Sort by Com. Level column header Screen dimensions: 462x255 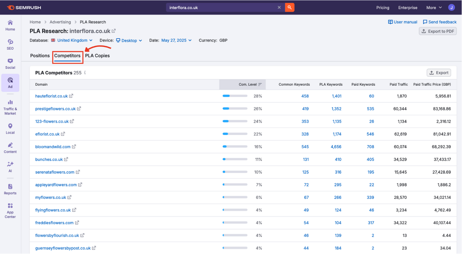click(247, 84)
